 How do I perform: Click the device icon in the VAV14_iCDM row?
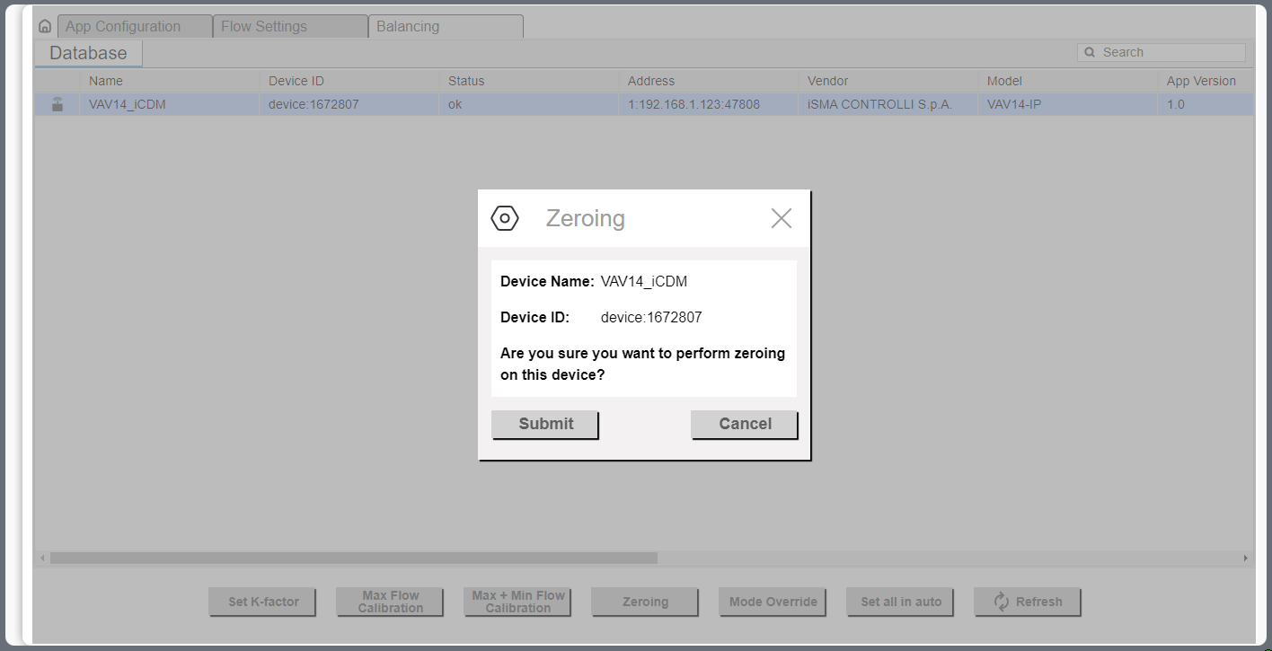pos(57,104)
